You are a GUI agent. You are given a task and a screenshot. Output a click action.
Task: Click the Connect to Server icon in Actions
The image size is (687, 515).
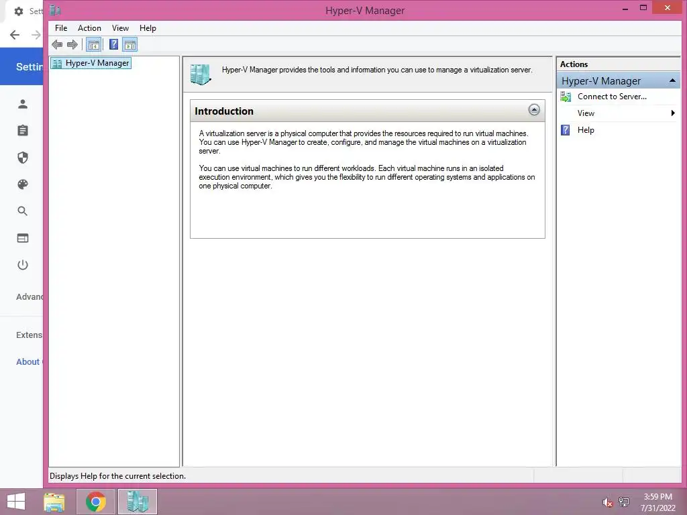(566, 97)
